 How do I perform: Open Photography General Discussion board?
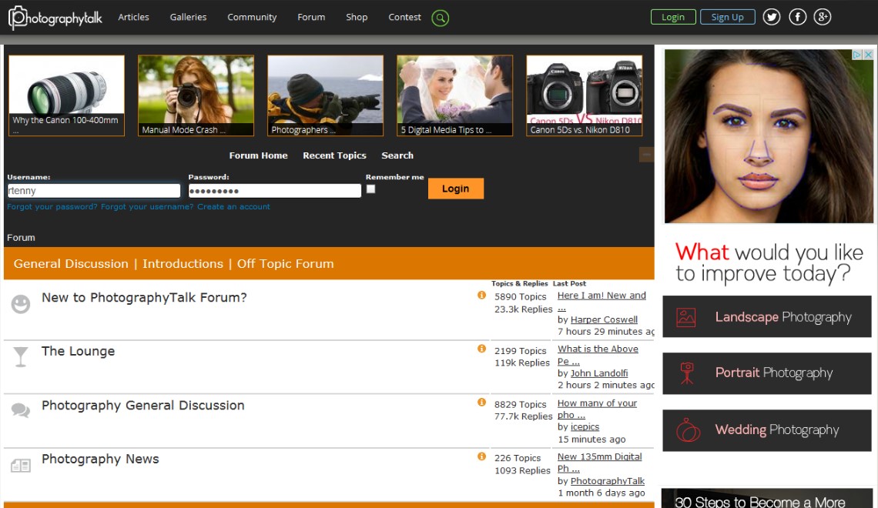[142, 406]
